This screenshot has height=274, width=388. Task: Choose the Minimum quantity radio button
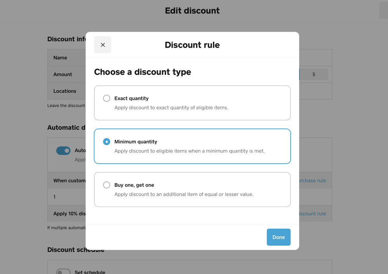106,142
